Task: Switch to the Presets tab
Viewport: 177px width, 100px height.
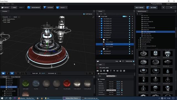Action: [5, 77]
